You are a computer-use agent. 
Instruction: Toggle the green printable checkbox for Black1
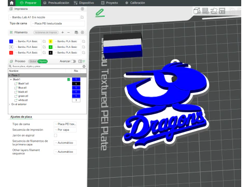tap(68, 79)
